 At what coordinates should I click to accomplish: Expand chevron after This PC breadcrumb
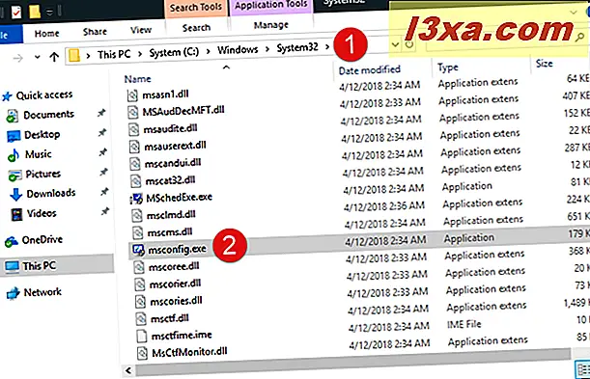point(140,53)
